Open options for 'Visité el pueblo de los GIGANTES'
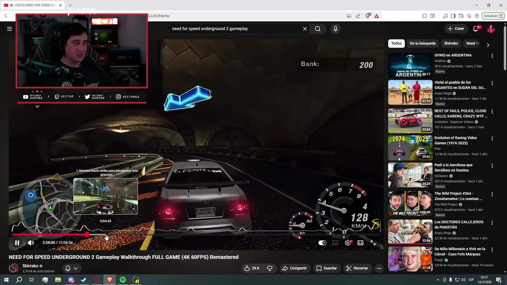Viewport: 507px width, 285px height. click(x=492, y=83)
